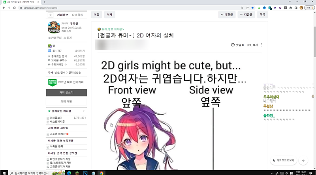Open Chrome from the taskbar

[102, 173]
